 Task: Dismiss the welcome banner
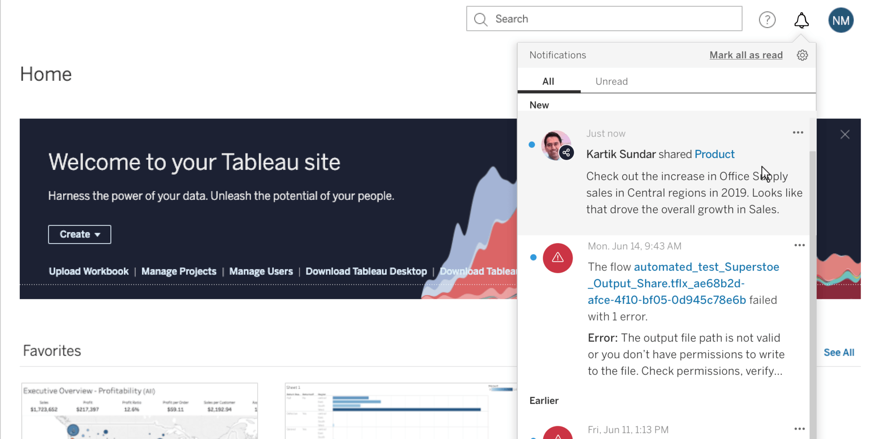[845, 134]
